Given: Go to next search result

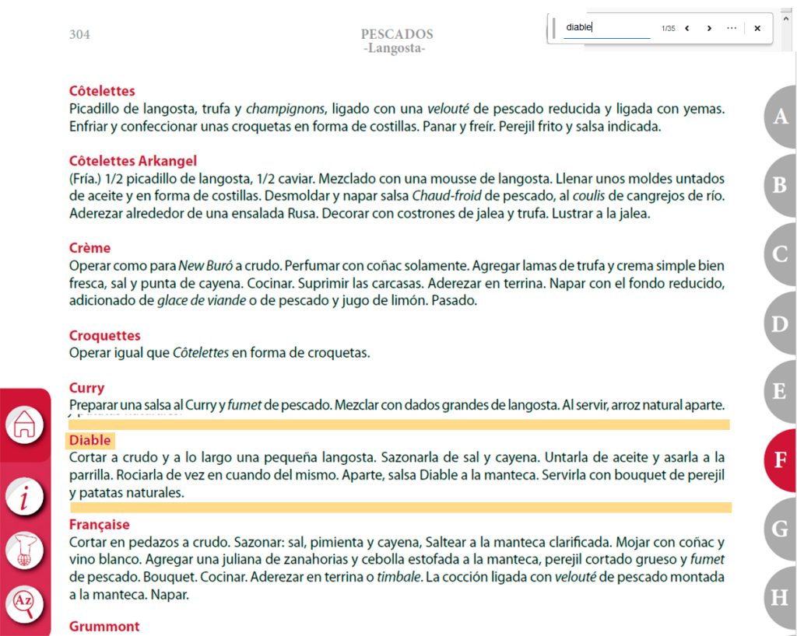Looking at the screenshot, I should [709, 28].
